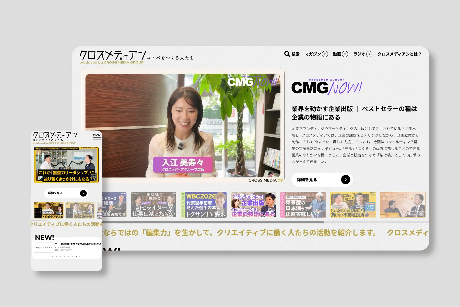Select the AIでライターの仕事は減ったのか thumbnail

[x=154, y=205]
